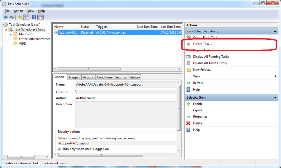The image size is (281, 168).
Task: Open the Action menu
Action: coord(18,11)
